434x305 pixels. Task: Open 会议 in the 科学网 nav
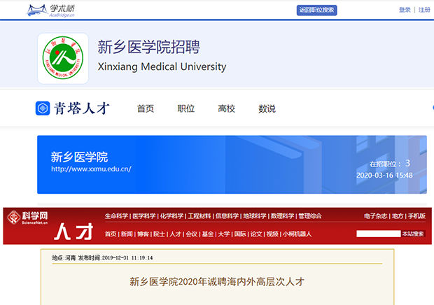191,234
